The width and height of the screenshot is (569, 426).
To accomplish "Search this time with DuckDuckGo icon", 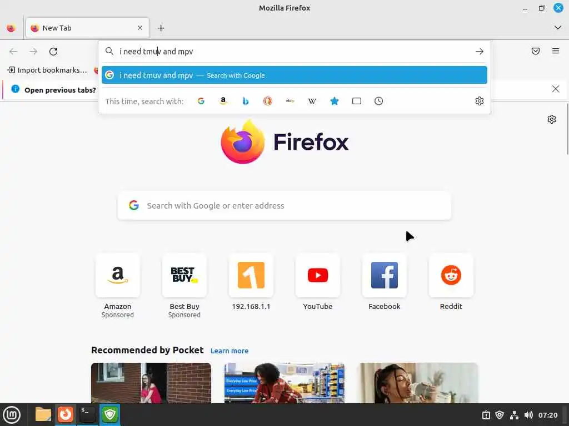I will [268, 101].
